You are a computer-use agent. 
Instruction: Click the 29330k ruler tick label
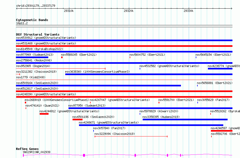click(188, 11)
